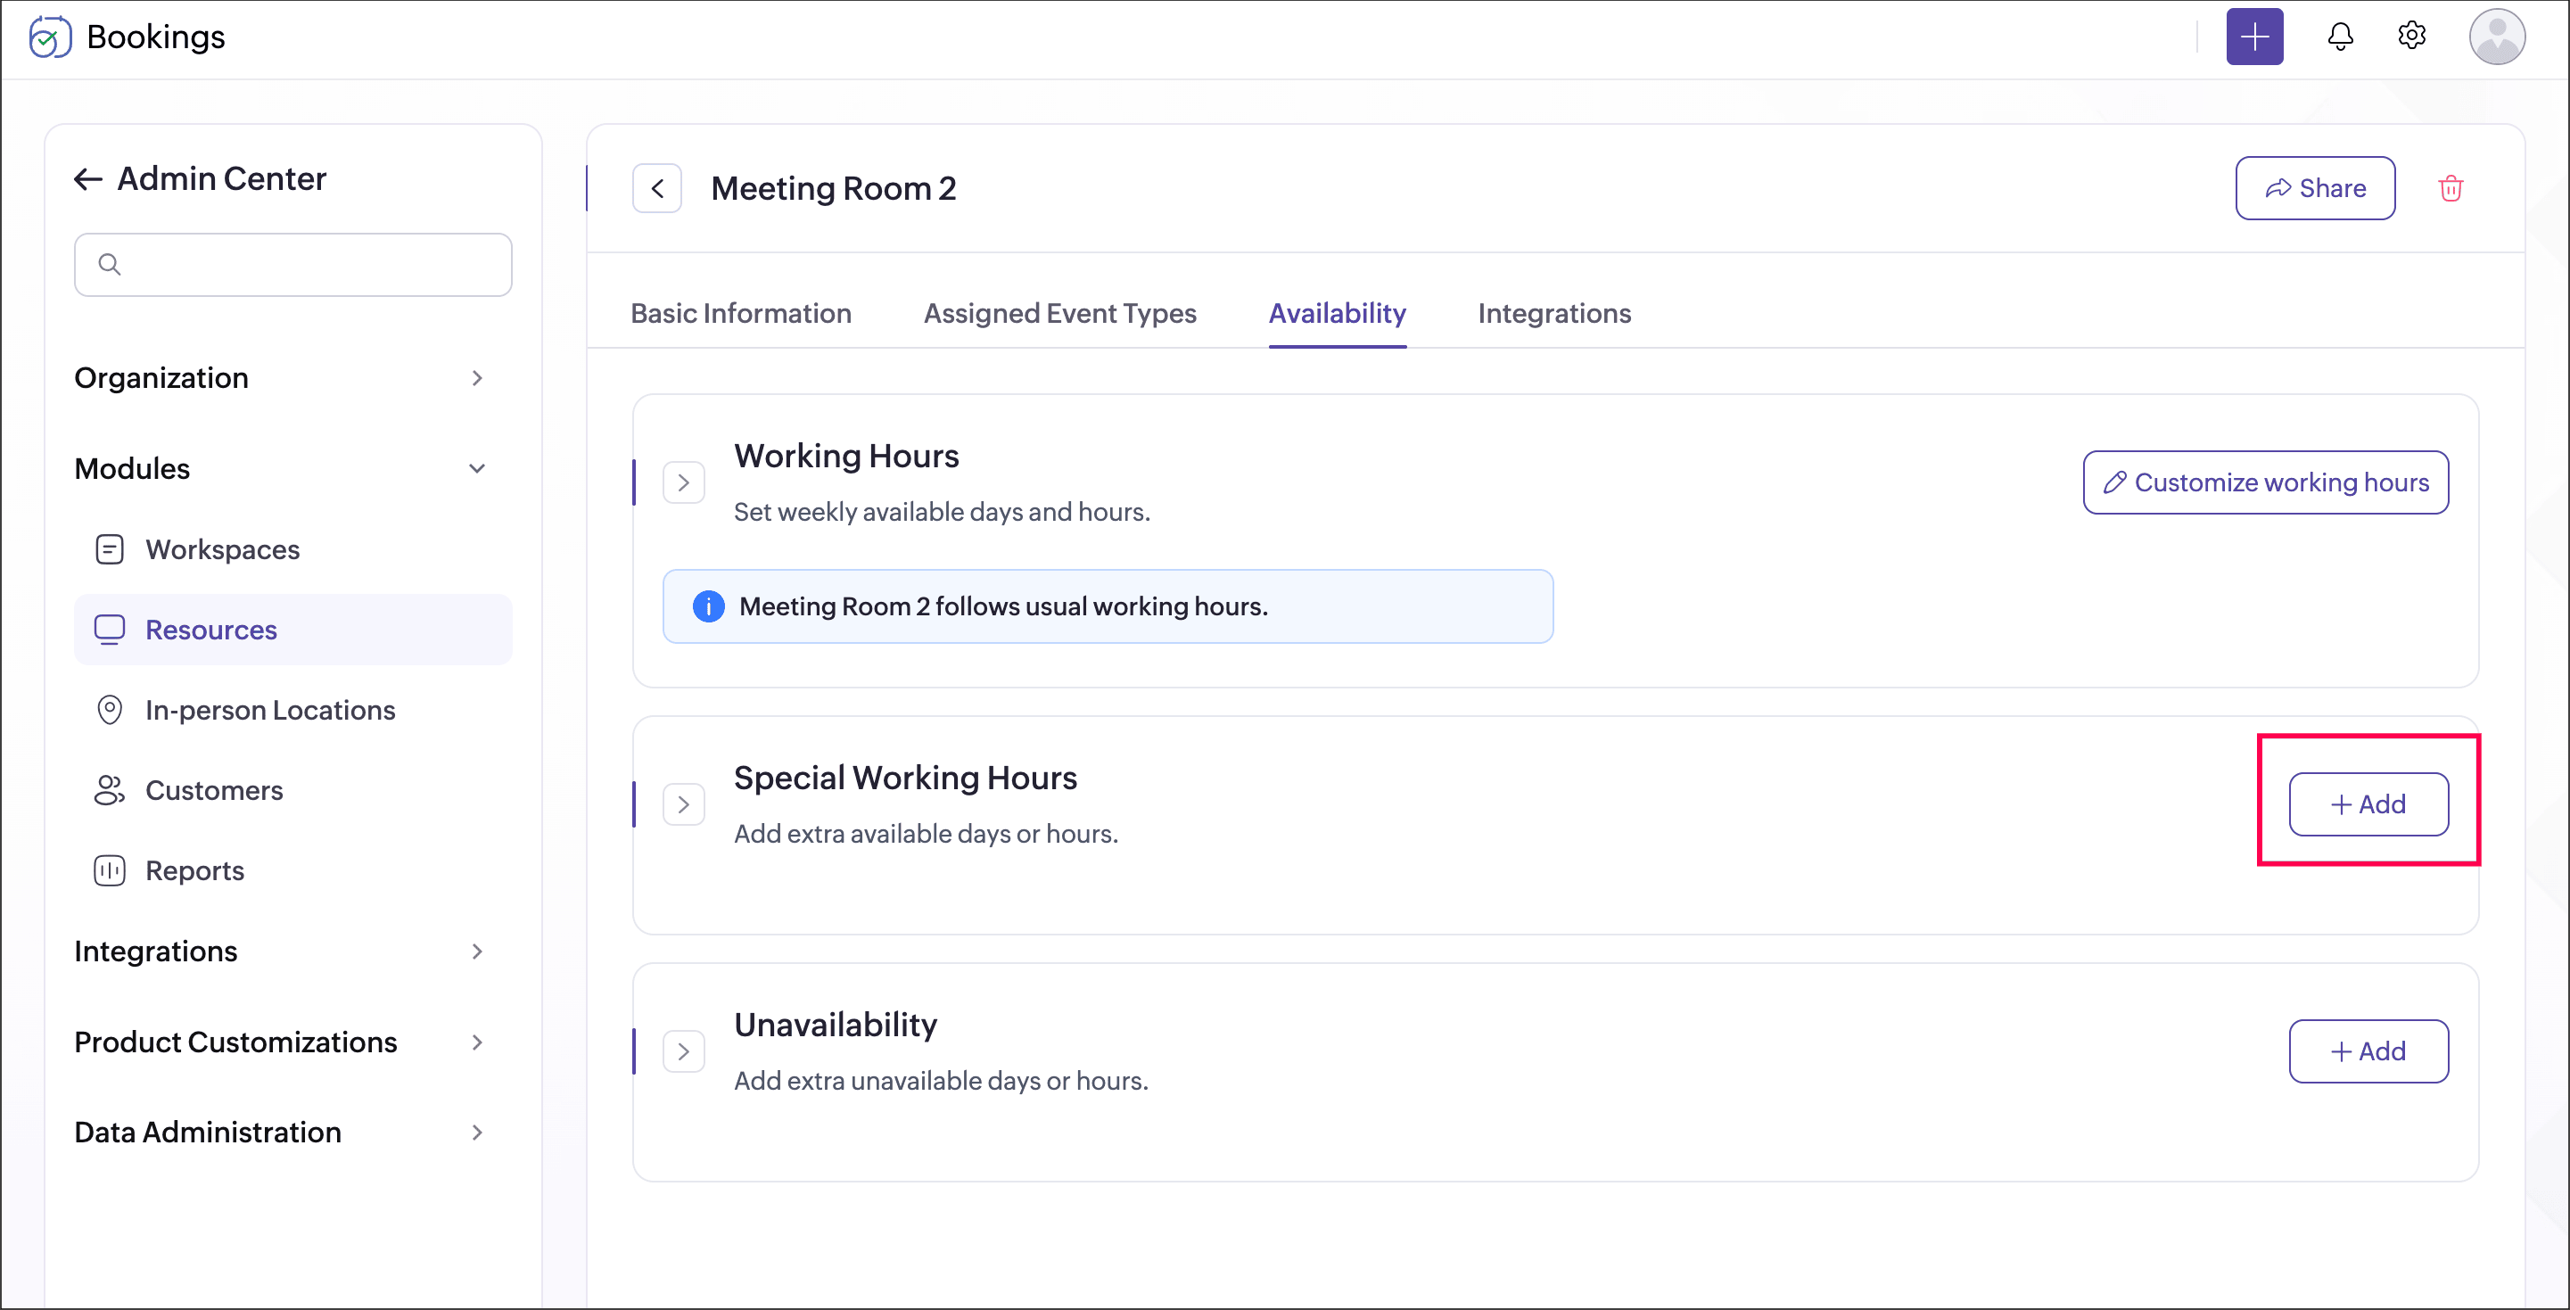Click the Admin Center search field
The height and width of the screenshot is (1310, 2570).
pos(292,264)
